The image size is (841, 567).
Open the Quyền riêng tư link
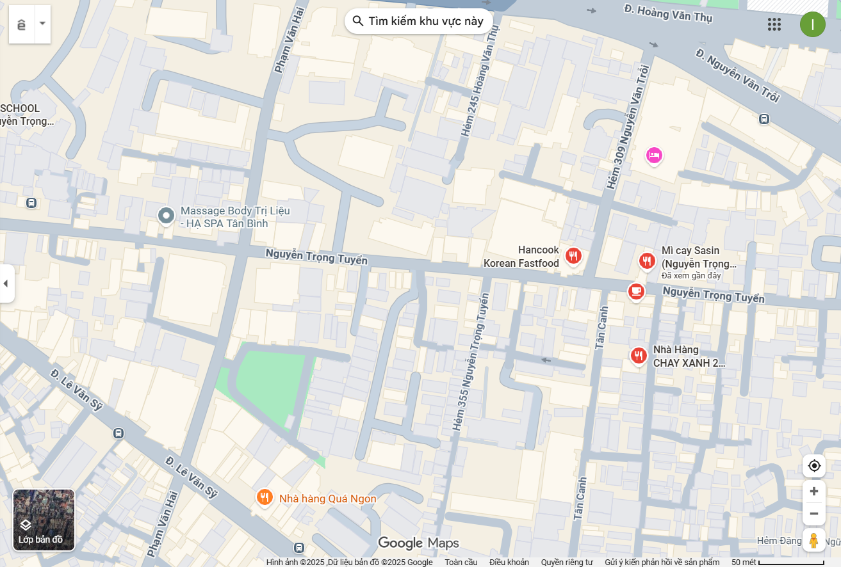[567, 562]
